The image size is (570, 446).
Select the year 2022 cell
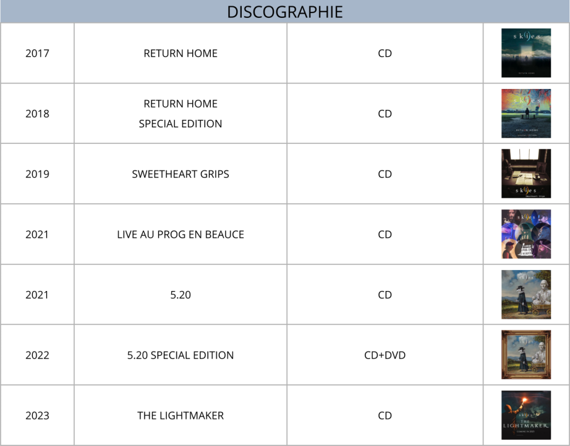coord(37,355)
